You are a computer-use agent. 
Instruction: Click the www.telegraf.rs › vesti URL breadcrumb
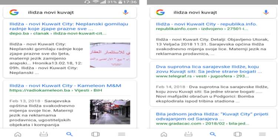coord(202,76)
